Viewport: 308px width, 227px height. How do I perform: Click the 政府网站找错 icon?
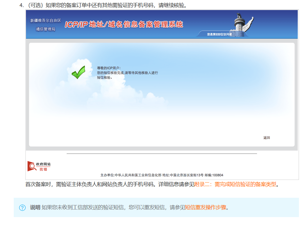pyautogui.click(x=39, y=166)
